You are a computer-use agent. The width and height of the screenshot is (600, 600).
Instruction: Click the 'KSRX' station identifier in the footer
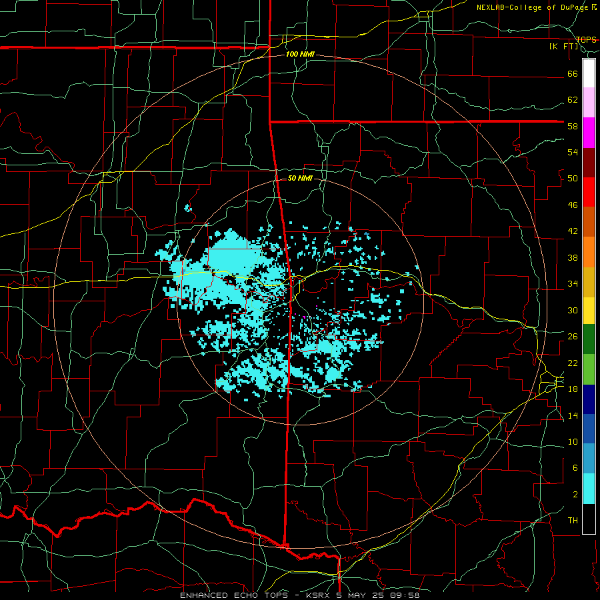click(x=319, y=595)
